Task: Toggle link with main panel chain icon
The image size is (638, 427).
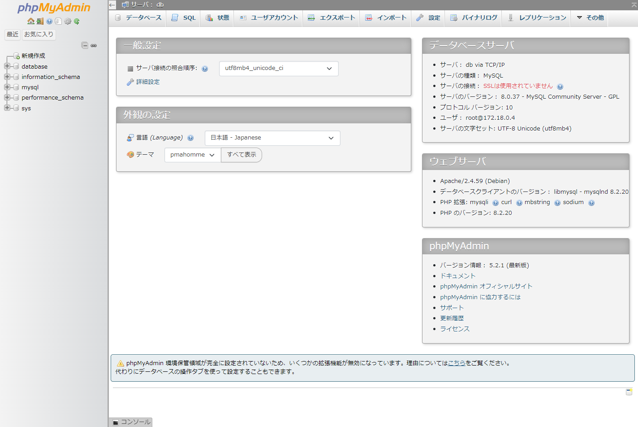Action: pyautogui.click(x=94, y=45)
